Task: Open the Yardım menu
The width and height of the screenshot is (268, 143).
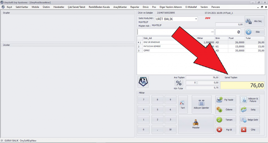Action: [204, 7]
